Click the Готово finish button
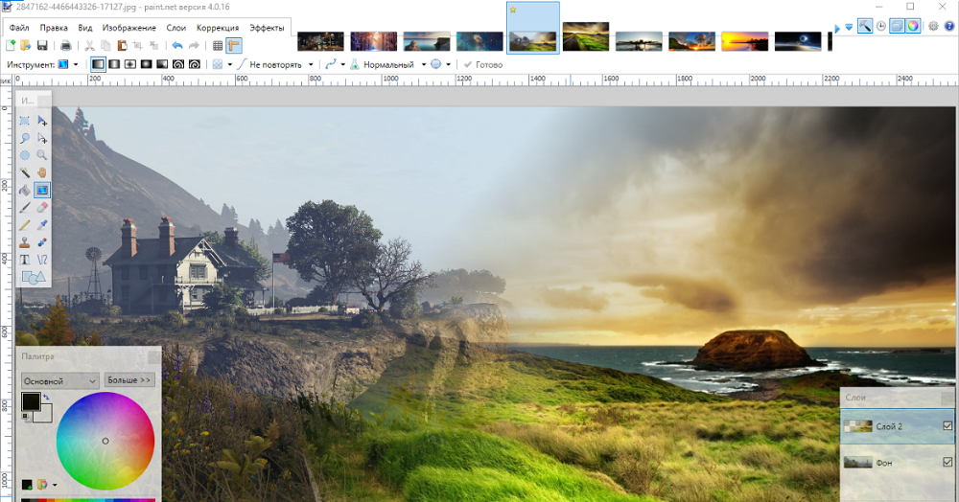959x502 pixels. [482, 64]
